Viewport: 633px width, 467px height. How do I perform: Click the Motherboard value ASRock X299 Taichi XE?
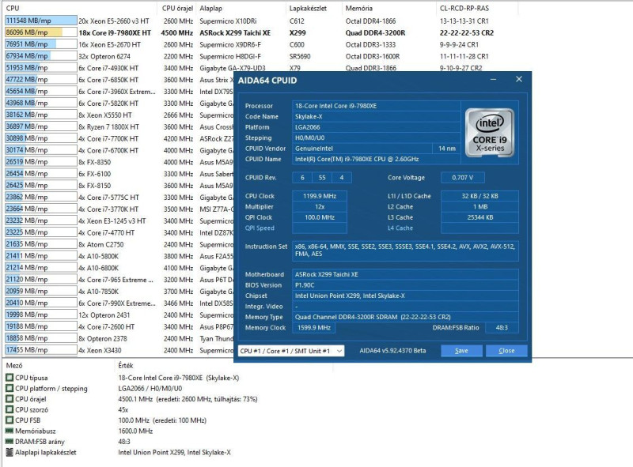coord(405,274)
